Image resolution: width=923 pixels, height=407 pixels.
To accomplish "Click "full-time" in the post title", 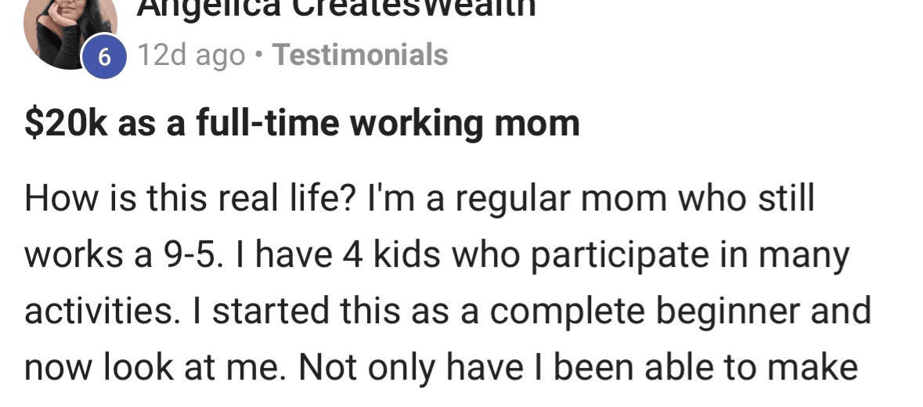I will pyautogui.click(x=245, y=124).
